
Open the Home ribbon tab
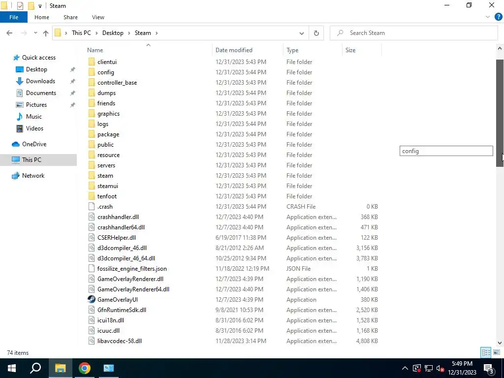coord(42,17)
